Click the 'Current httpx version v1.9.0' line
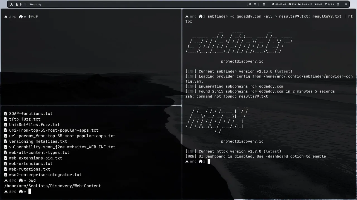This screenshot has width=357, height=200. 233,151
